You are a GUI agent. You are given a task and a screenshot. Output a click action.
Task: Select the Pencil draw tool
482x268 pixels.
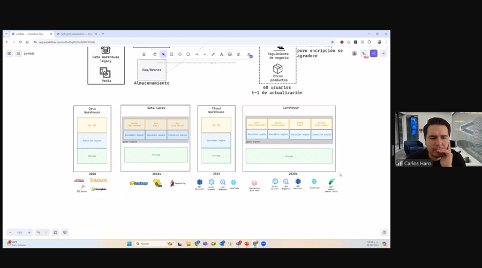(213, 54)
